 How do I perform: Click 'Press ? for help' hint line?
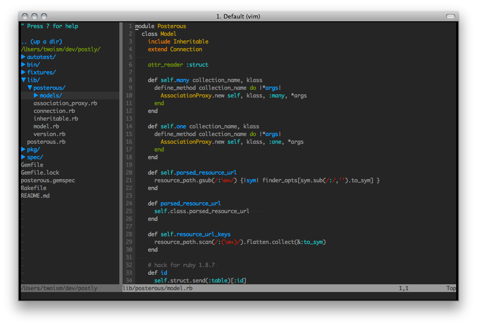(x=49, y=26)
